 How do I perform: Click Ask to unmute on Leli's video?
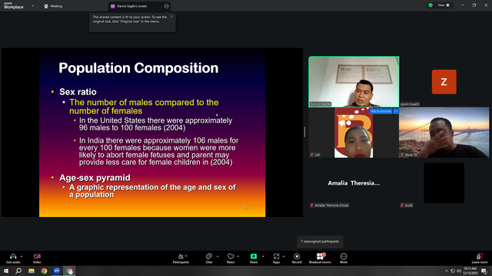pyautogui.click(x=381, y=111)
